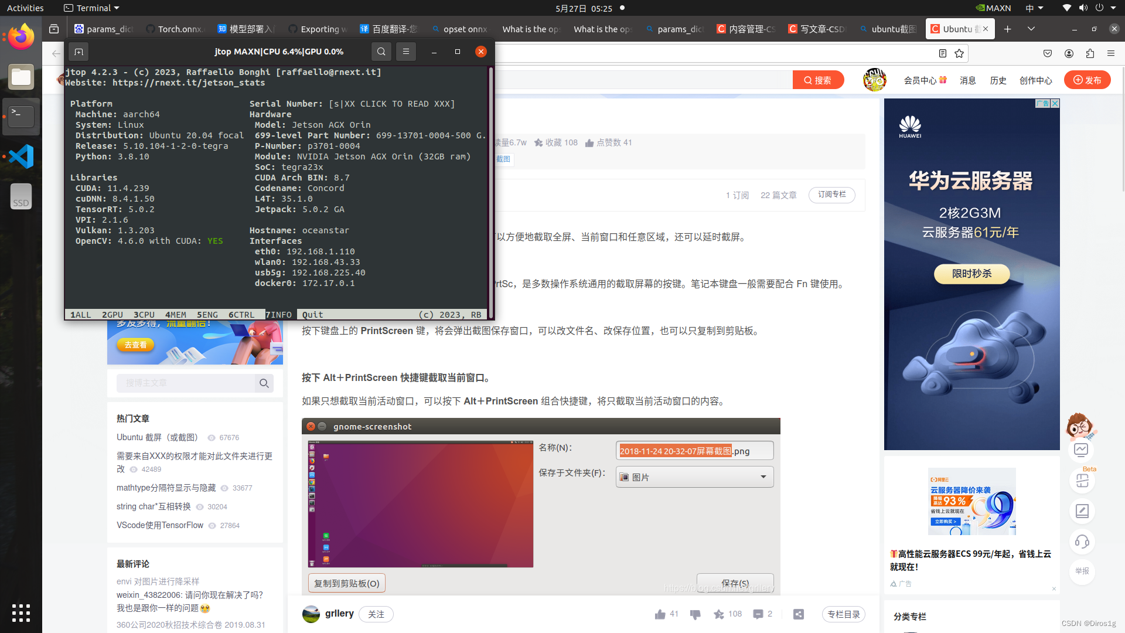Open the Ubuntu 截屏（或截图）hot article link
Screen dimensions: 1125x633
click(156, 437)
